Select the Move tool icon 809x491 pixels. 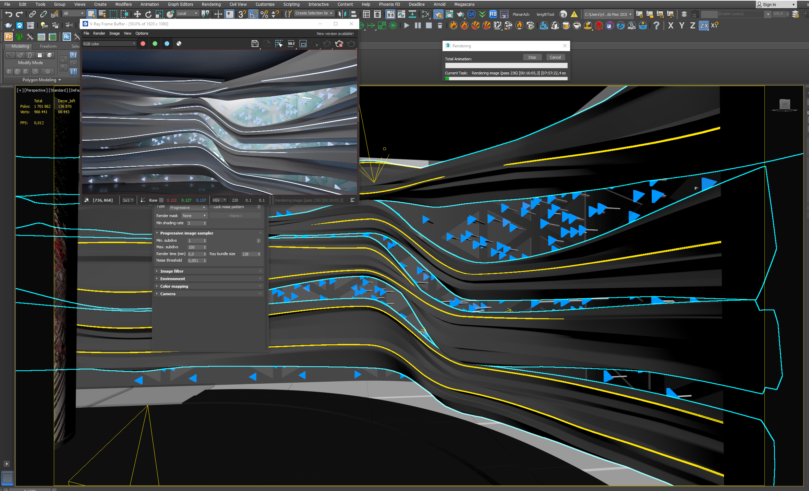coord(137,14)
